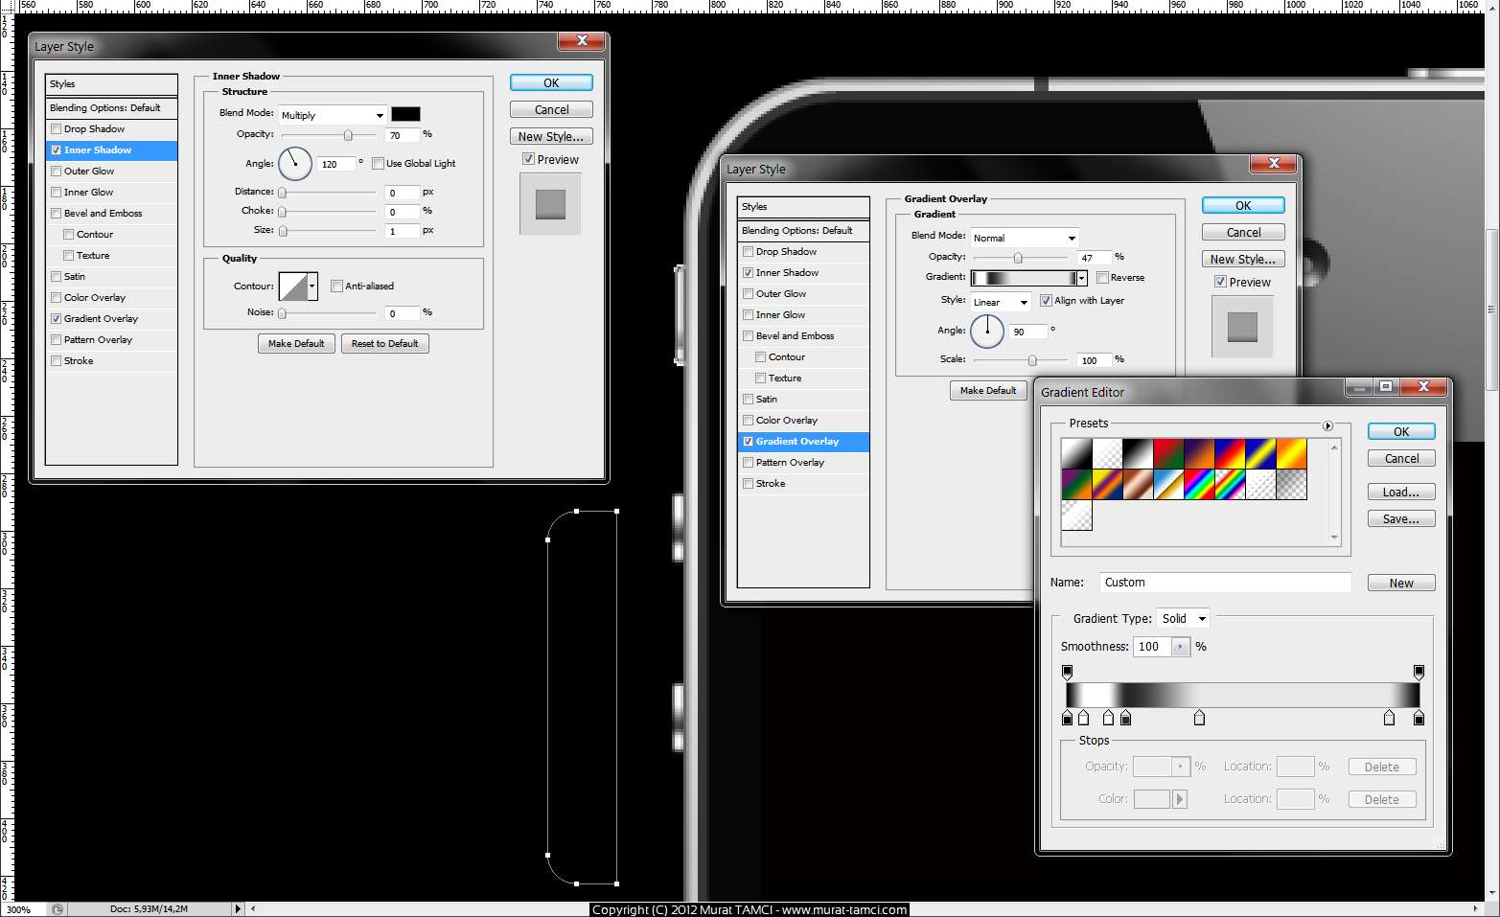Image resolution: width=1500 pixels, height=917 pixels.
Task: Click New button in the Gradient Editor
Action: [1401, 584]
